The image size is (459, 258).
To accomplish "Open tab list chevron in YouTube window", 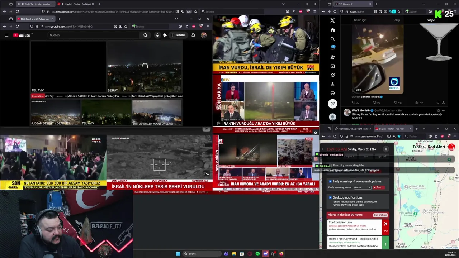I will 176,19.
